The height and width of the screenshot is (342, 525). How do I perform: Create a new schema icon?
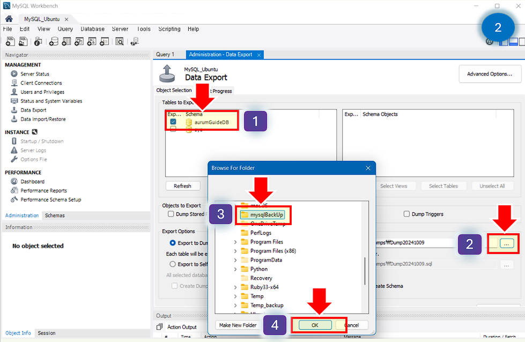[54, 41]
